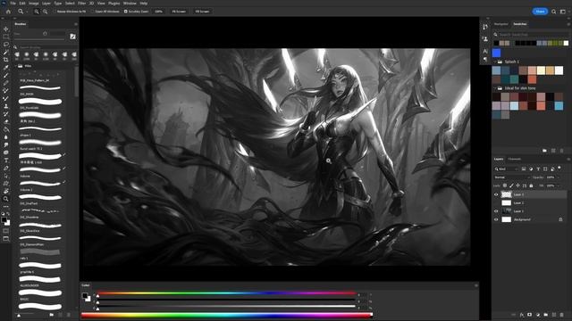This screenshot has height=321, width=572.
Task: Delete layer with Layers trash icon
Action: (562, 315)
